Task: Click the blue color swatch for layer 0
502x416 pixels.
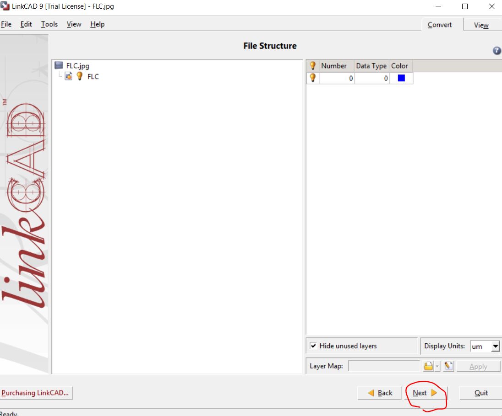Action: click(x=401, y=78)
